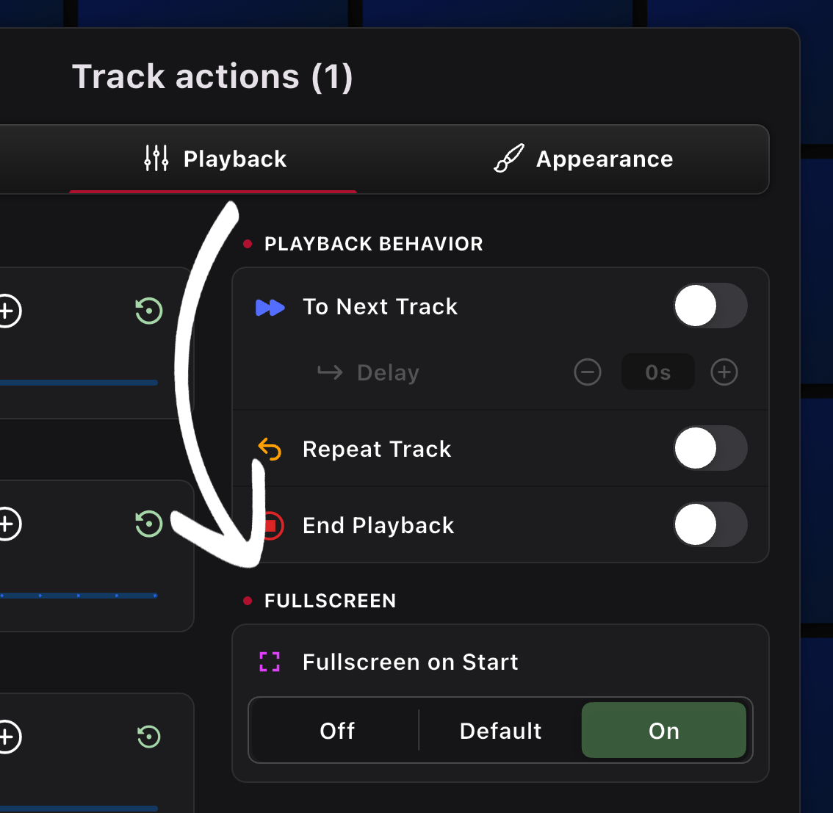Select Default for Fullscreen on Start
Viewport: 833px width, 813px height.
500,730
